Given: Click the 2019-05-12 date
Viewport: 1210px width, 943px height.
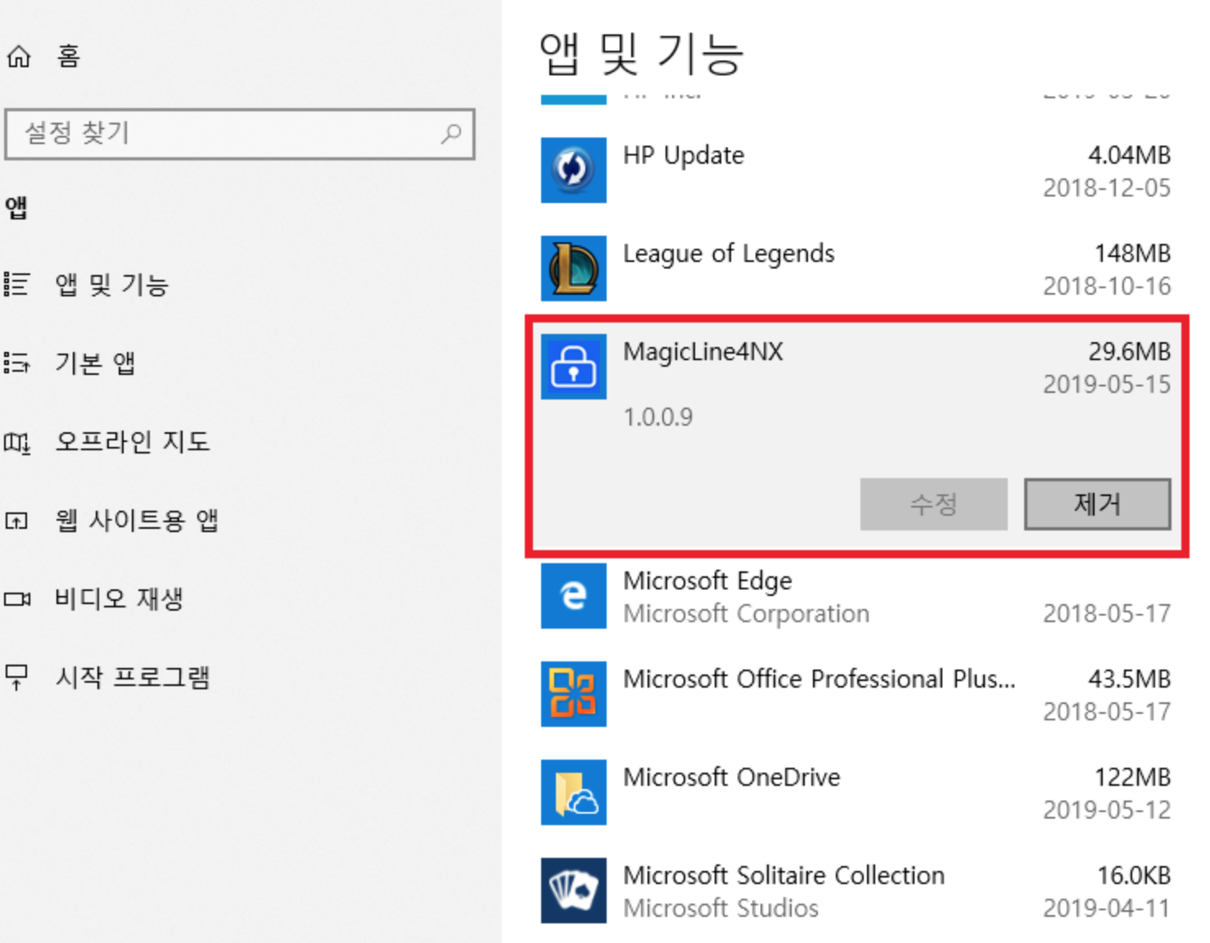Looking at the screenshot, I should [1107, 810].
